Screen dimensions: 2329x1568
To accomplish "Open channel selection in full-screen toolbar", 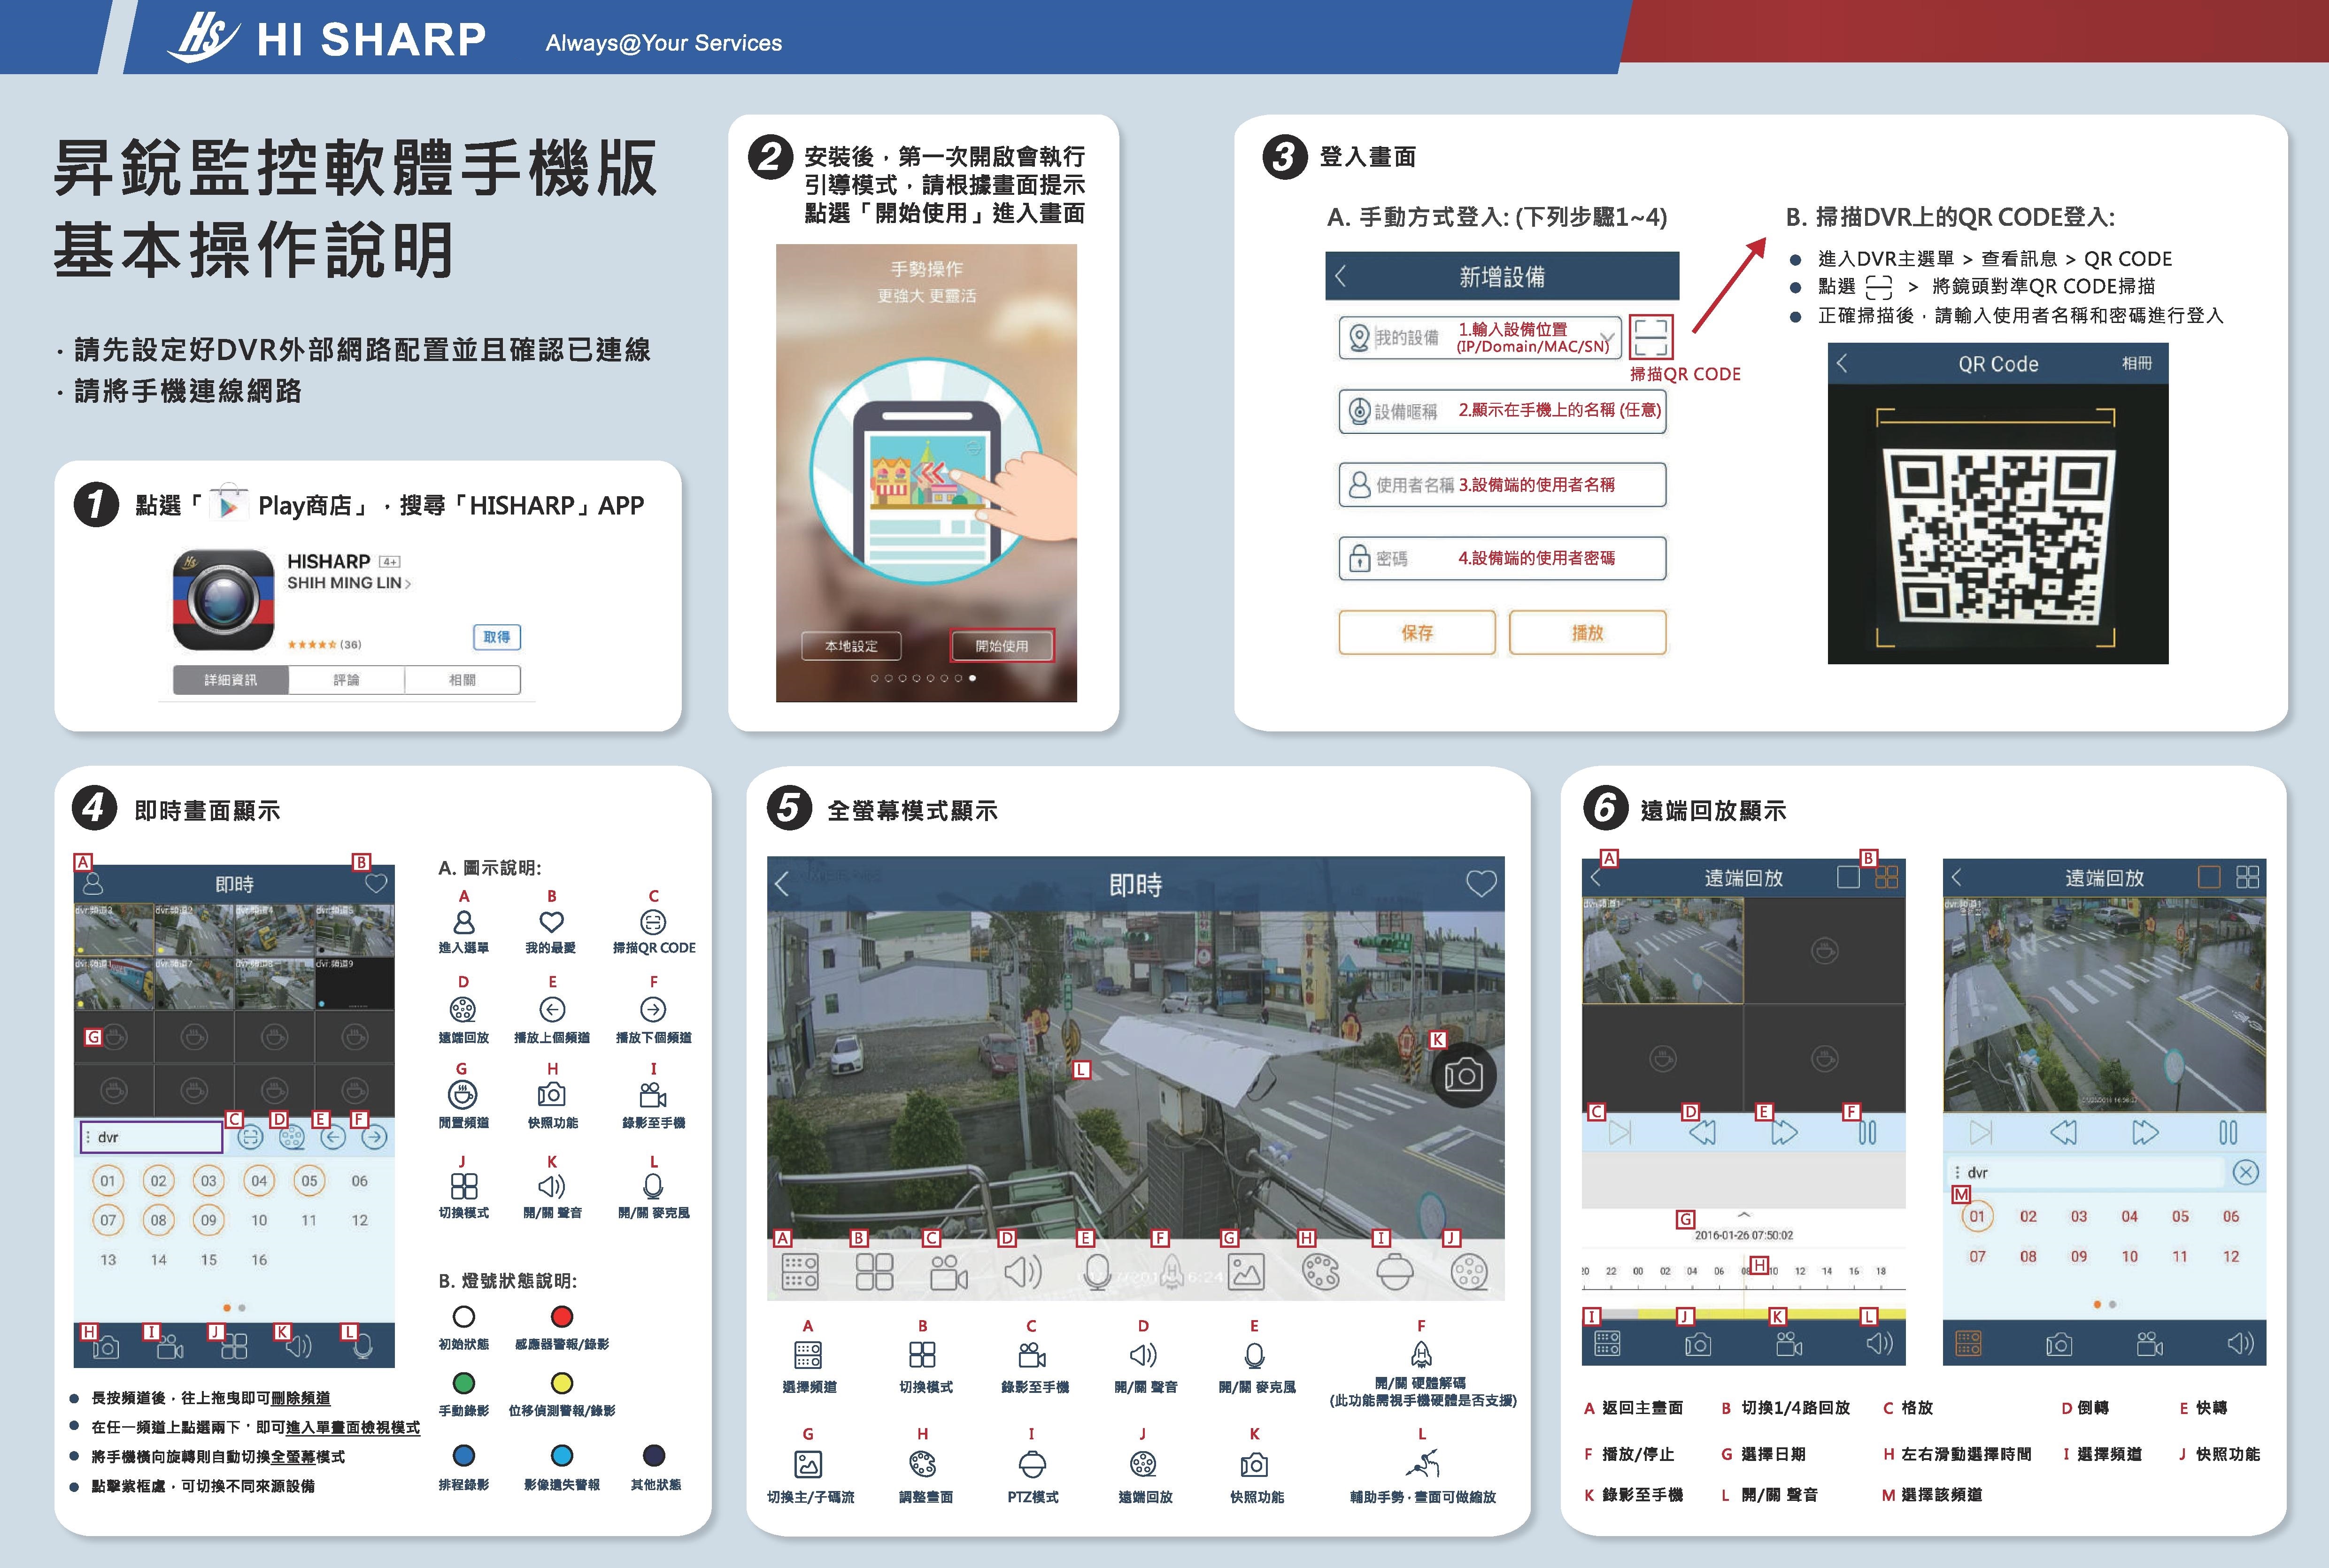I will [800, 1272].
